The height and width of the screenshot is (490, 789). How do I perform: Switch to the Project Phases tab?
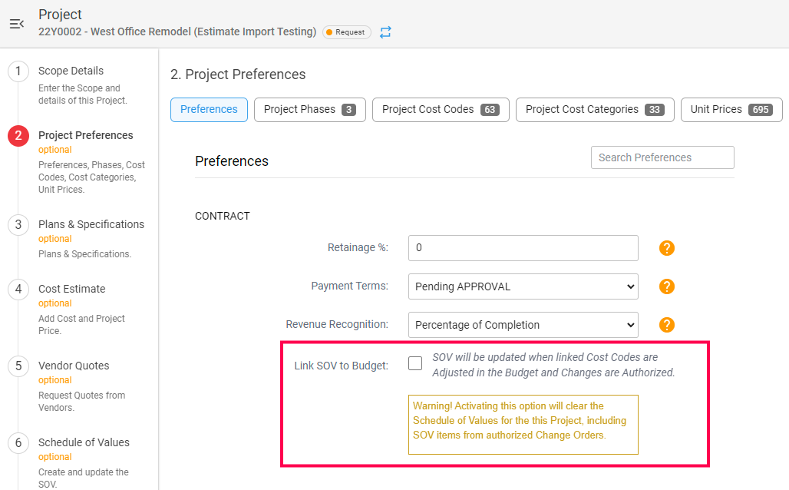point(309,110)
